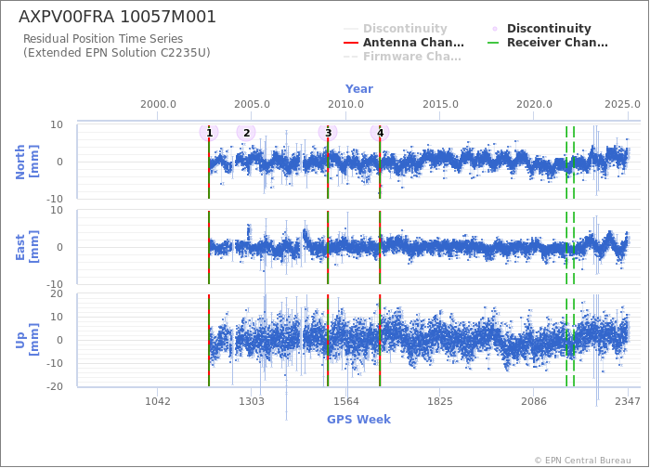Click the 2020.0 year tick label
This screenshot has width=650, height=468.
coord(534,104)
